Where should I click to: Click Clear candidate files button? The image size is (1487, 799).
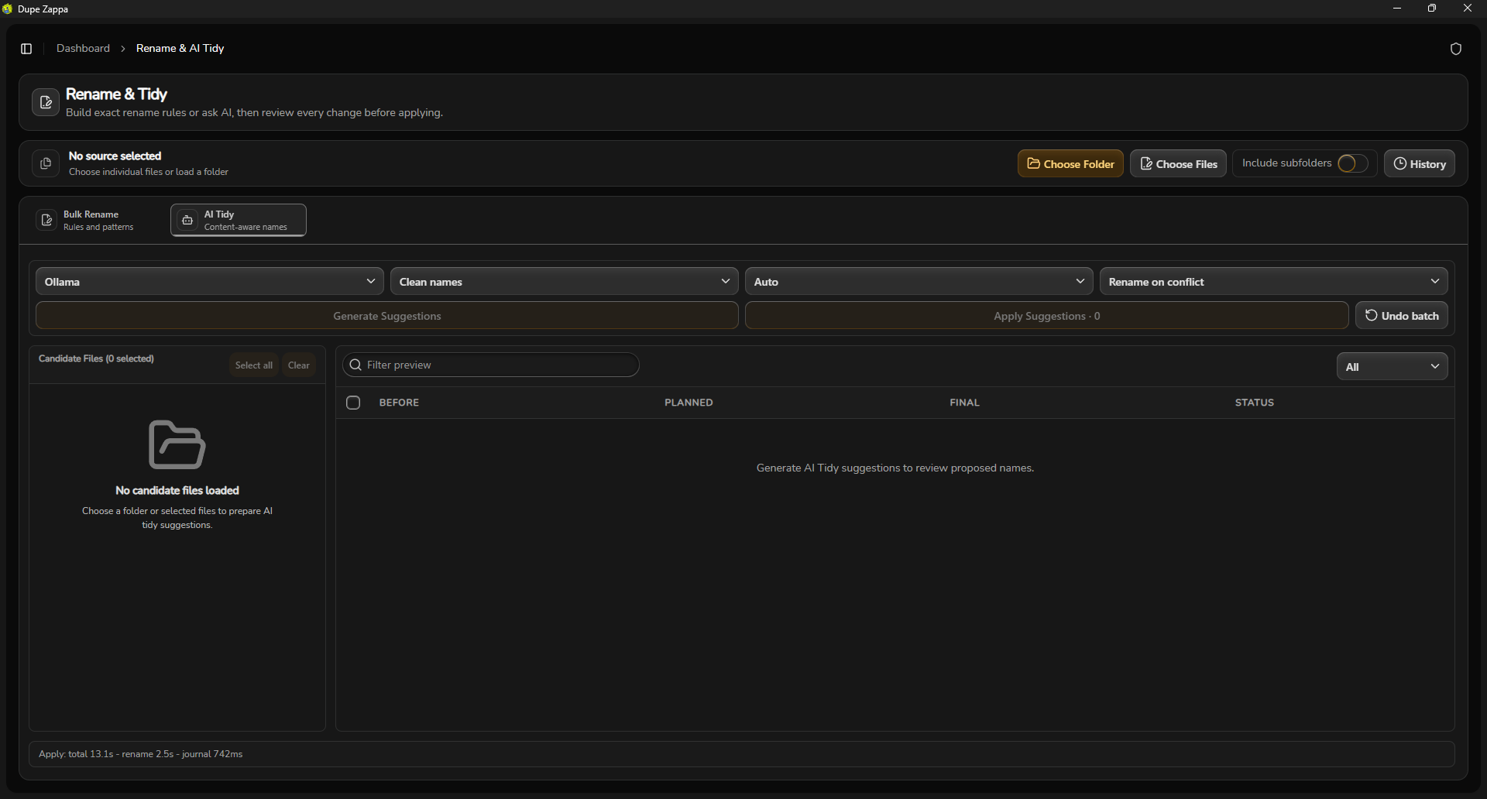(299, 365)
